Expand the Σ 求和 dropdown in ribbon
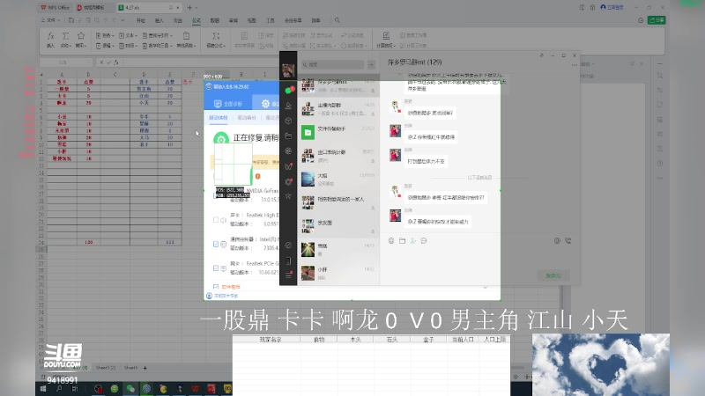Viewport: 705px width, 396px height. point(65,46)
